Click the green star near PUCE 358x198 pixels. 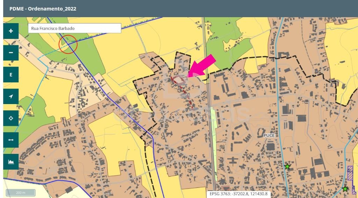pos(287,166)
